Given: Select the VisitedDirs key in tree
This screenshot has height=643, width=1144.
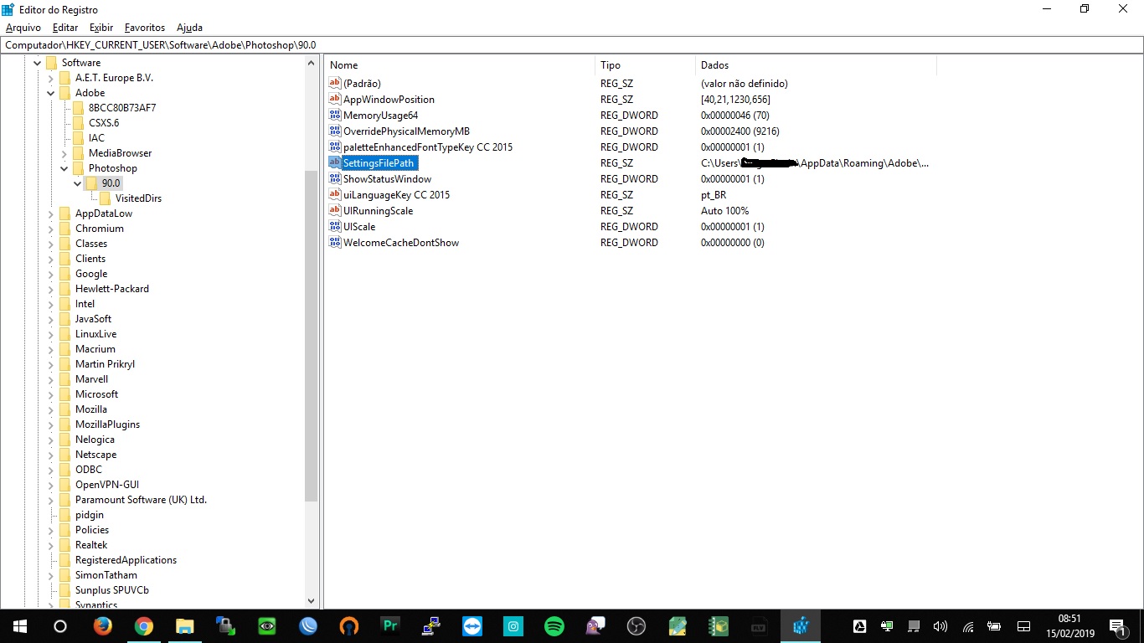Looking at the screenshot, I should tap(138, 198).
